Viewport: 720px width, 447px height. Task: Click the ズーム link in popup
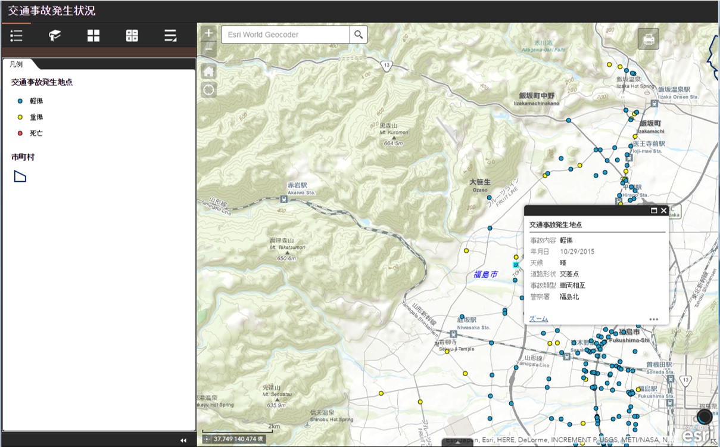(x=538, y=319)
